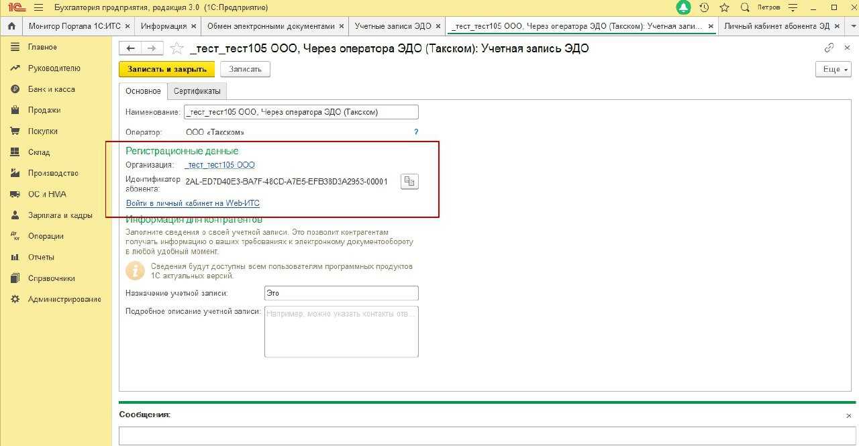Viewport: 859px width, 446px height.
Task: Open the _тест_тест105 ООО organization link
Action: click(220, 165)
